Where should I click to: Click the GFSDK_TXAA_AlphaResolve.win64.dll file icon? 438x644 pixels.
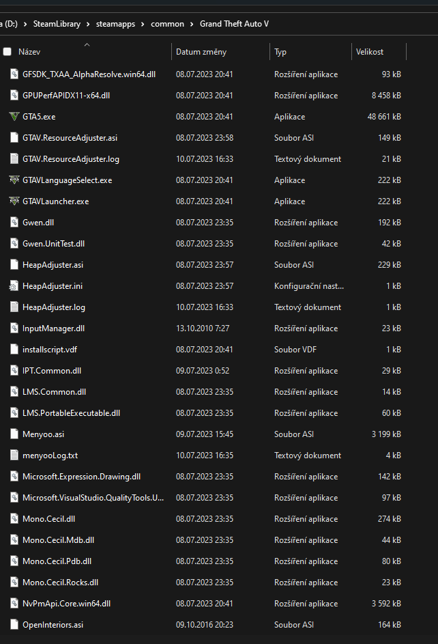pos(14,74)
